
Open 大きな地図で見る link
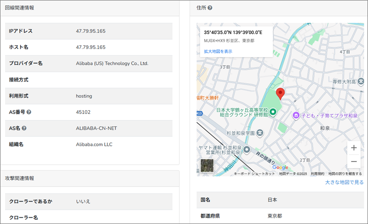pyautogui.click(x=344, y=182)
